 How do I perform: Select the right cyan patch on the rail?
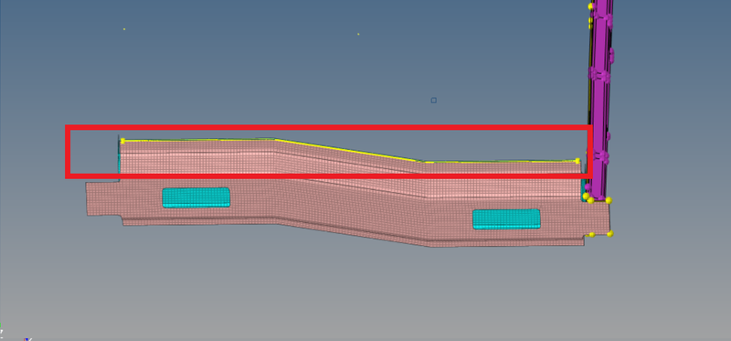point(506,218)
